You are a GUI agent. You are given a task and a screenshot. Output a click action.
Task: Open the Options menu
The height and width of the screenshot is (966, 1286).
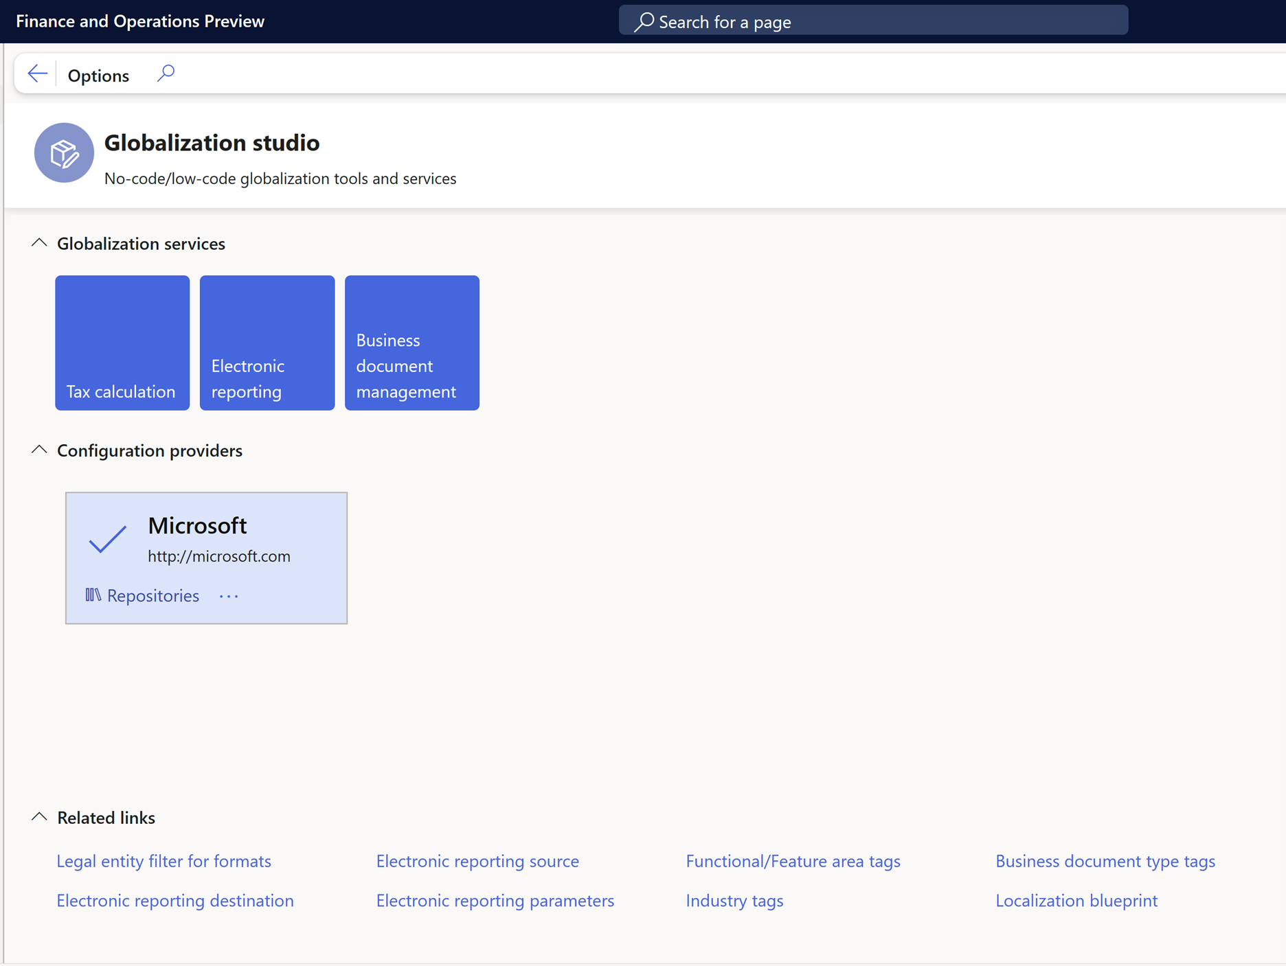pos(98,75)
